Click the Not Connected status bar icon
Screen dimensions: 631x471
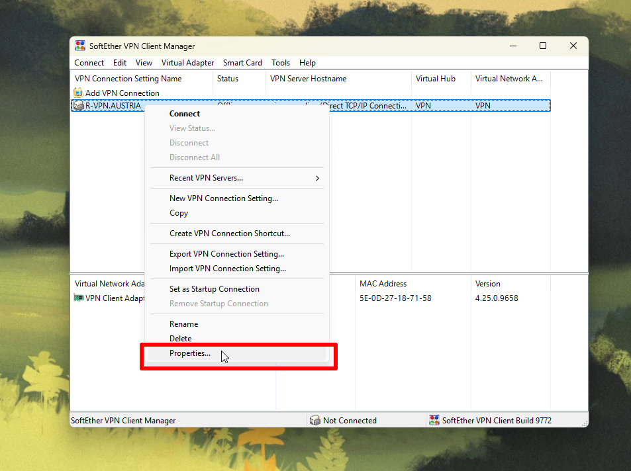(315, 420)
